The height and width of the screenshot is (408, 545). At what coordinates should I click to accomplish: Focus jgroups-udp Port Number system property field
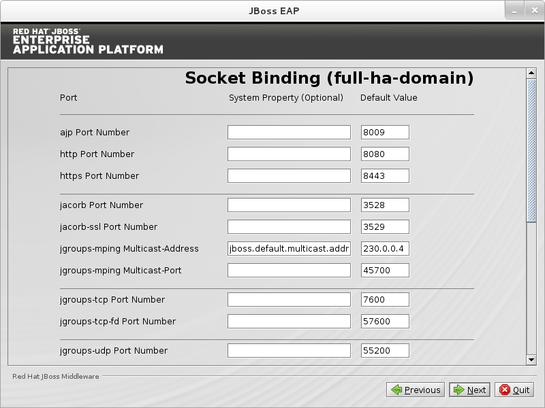[x=289, y=351]
